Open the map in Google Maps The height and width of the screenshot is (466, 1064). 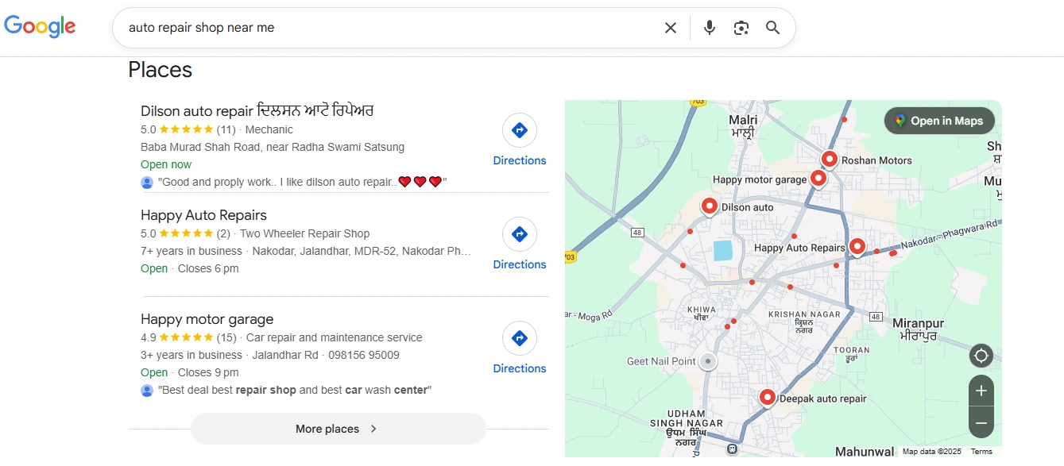tap(939, 121)
